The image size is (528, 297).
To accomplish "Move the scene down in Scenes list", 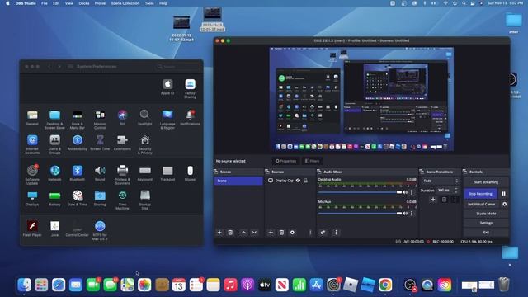I will tap(254, 233).
